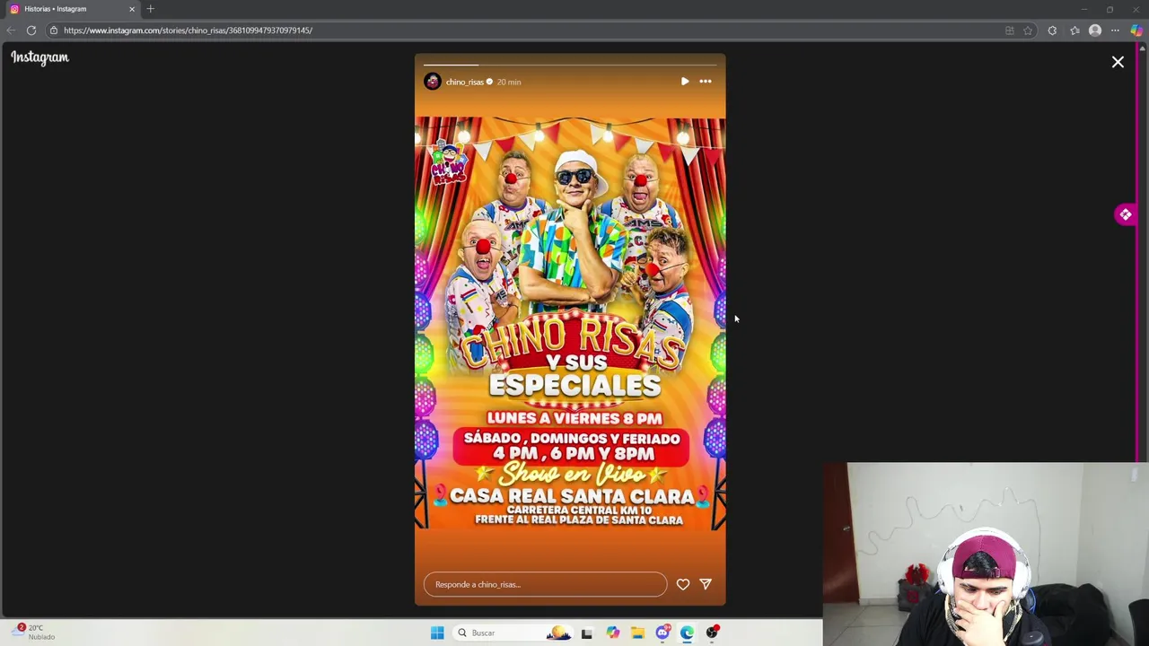This screenshot has width=1149, height=646.
Task: Play the paused story
Action: (x=685, y=82)
